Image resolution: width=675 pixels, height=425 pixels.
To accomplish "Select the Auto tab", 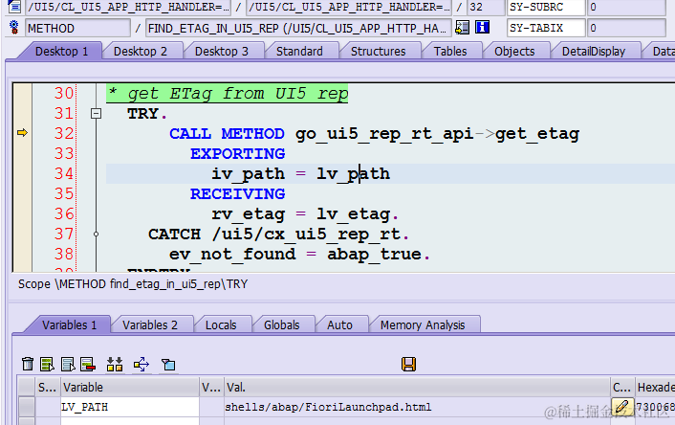I will point(340,324).
